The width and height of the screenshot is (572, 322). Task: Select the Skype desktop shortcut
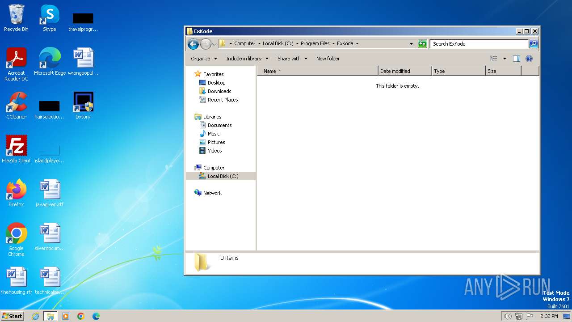coord(49,18)
